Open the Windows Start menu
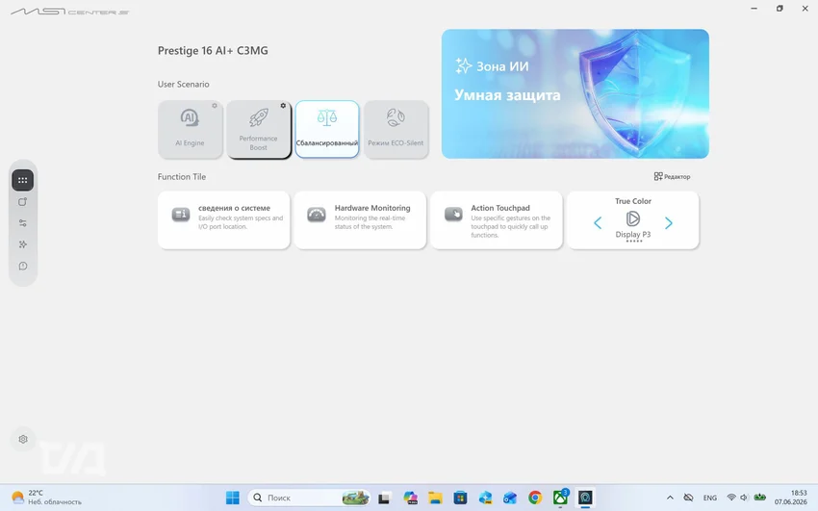Viewport: 818px width, 511px height. 233,498
